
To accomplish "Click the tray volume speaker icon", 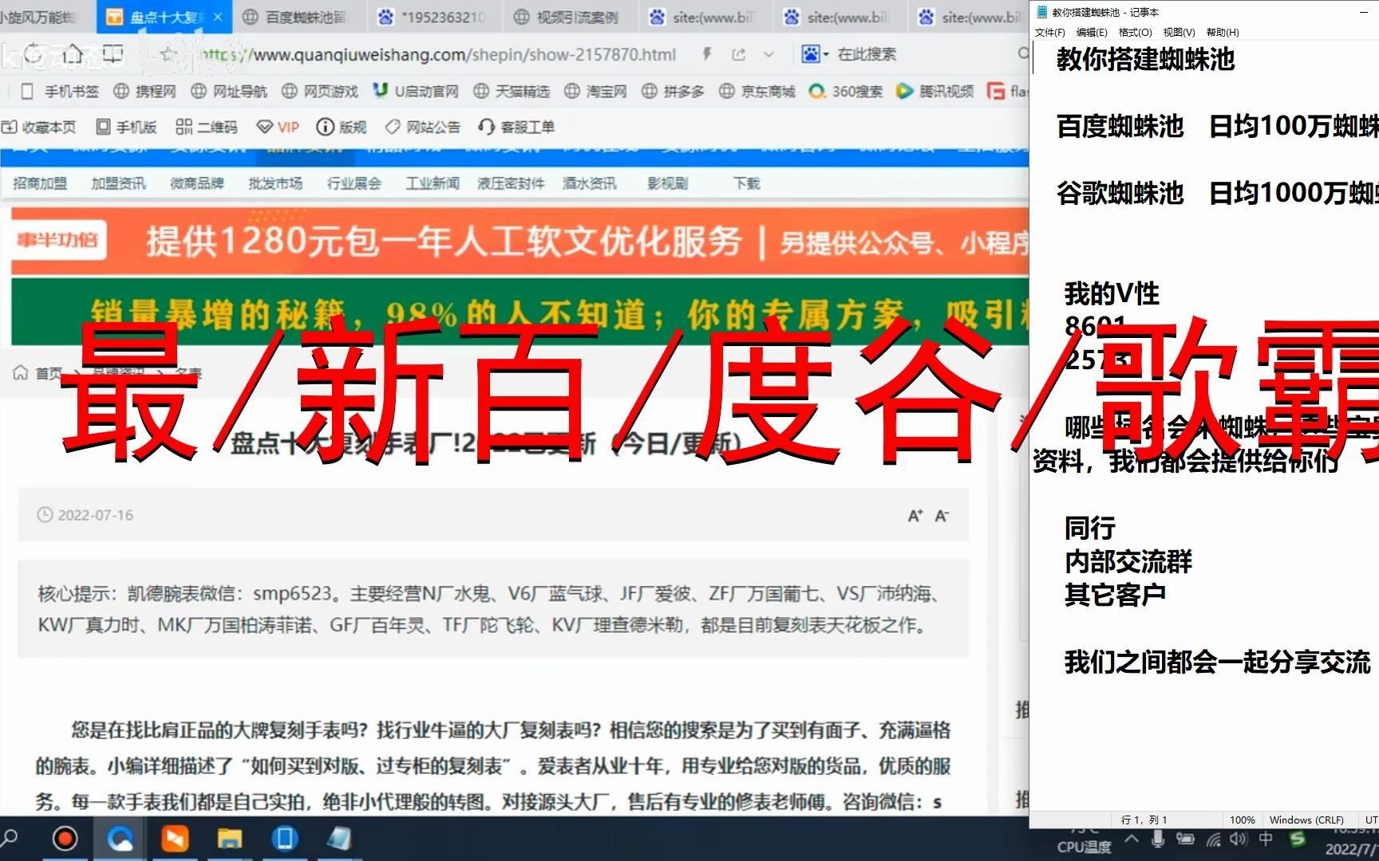I will click(x=1238, y=839).
